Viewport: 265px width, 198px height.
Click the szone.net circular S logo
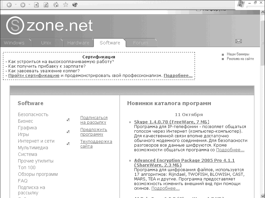15,25
